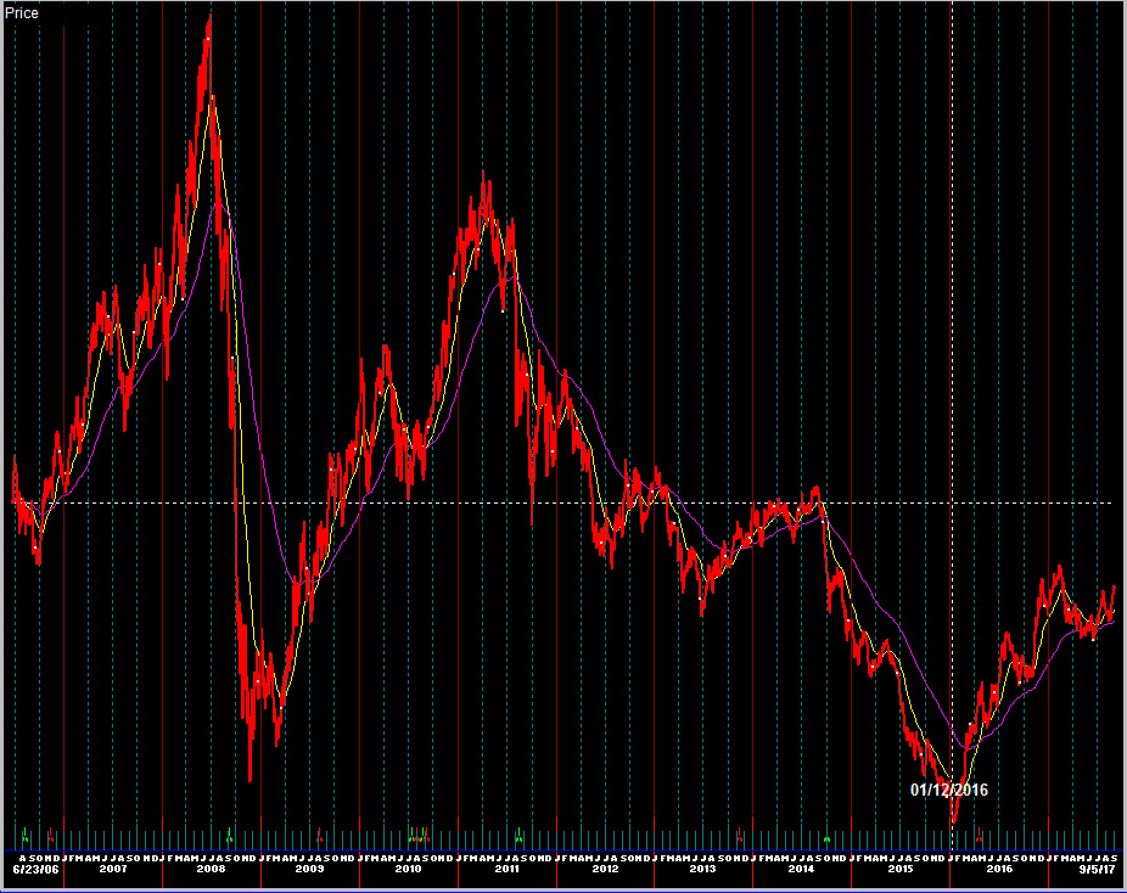Image resolution: width=1127 pixels, height=893 pixels.
Task: Select the 2010 year label on time axis
Action: pos(408,869)
